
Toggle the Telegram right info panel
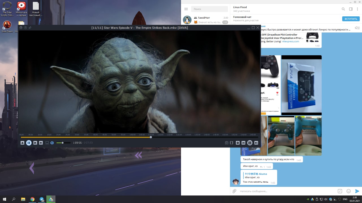click(351, 9)
